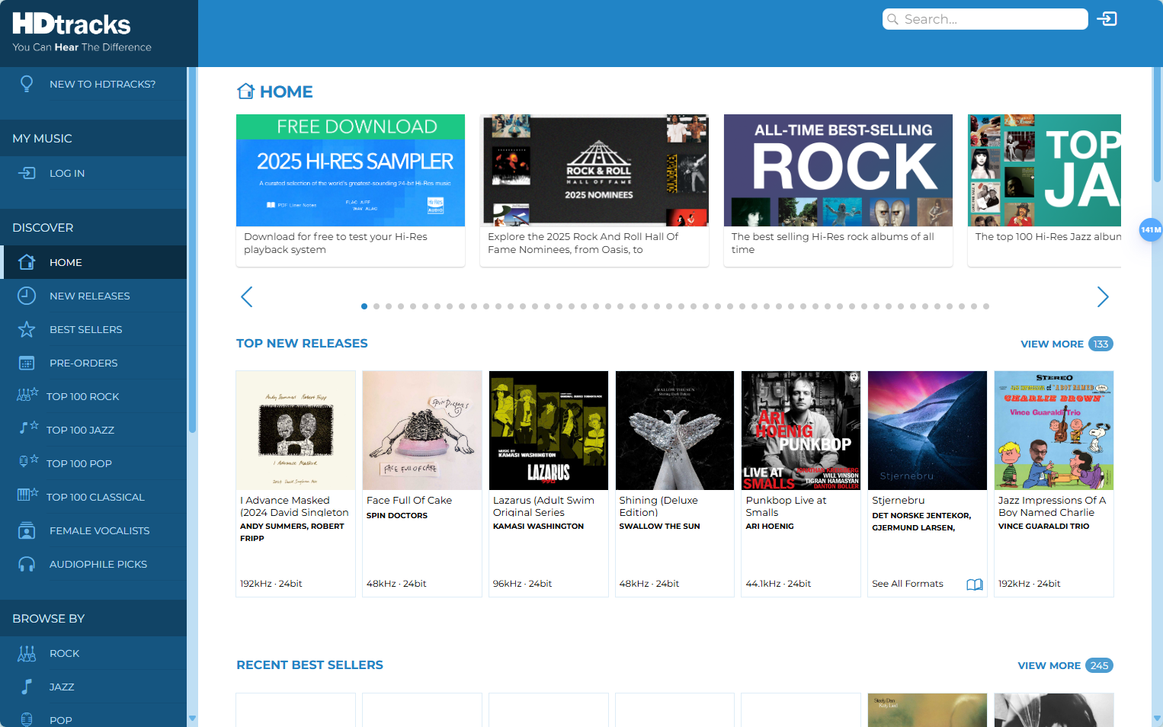Viewport: 1163px width, 727px height.
Task: Click the log in arrow icon in sidebar
Action: point(27,173)
